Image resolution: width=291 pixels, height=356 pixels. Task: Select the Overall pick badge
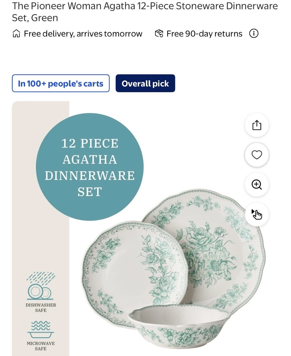point(145,83)
